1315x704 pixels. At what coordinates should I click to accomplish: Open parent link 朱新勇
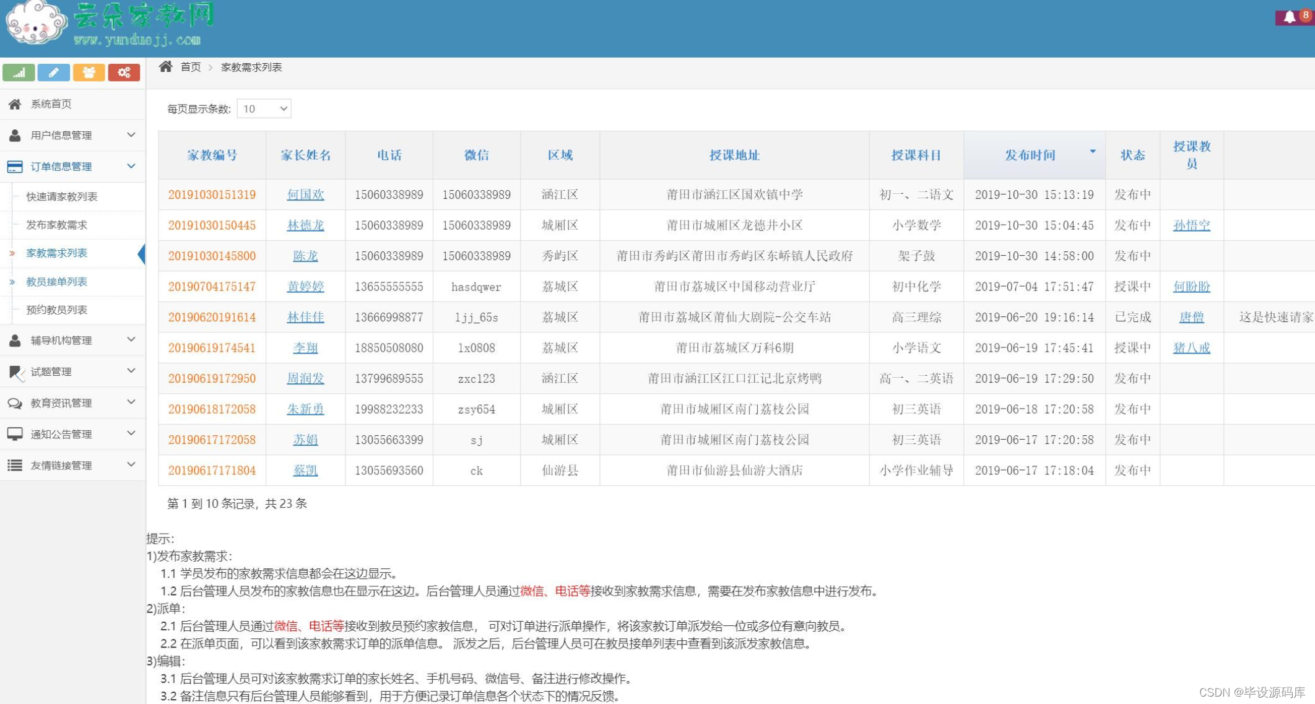(x=306, y=409)
